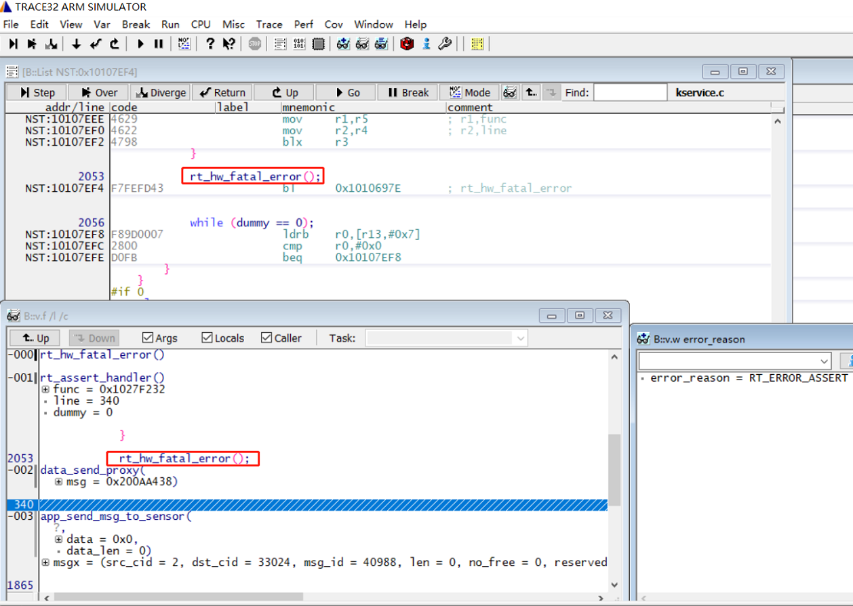The image size is (853, 606).
Task: Open the View menu
Action: [x=71, y=24]
